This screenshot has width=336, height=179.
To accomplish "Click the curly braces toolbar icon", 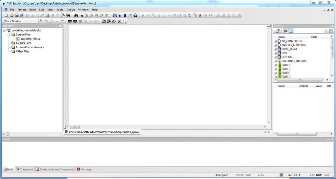I will (190, 15).
